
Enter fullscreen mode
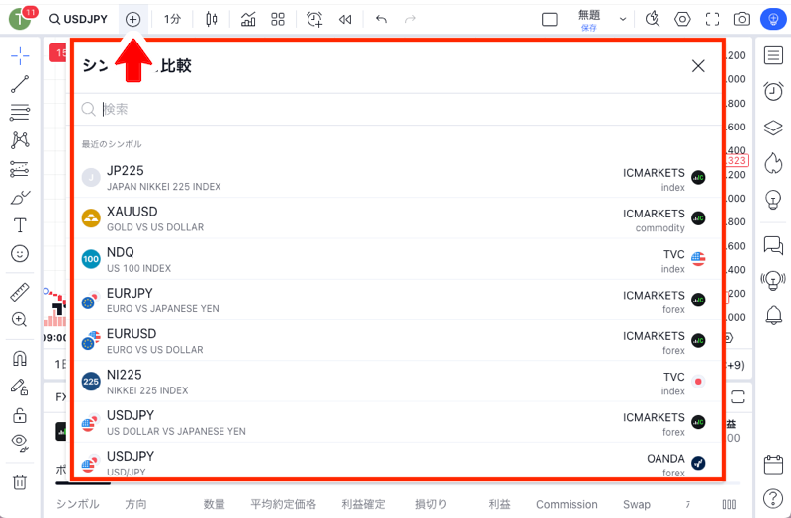pyautogui.click(x=712, y=19)
